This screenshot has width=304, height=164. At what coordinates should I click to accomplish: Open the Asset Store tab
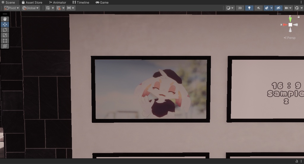(x=32, y=2)
